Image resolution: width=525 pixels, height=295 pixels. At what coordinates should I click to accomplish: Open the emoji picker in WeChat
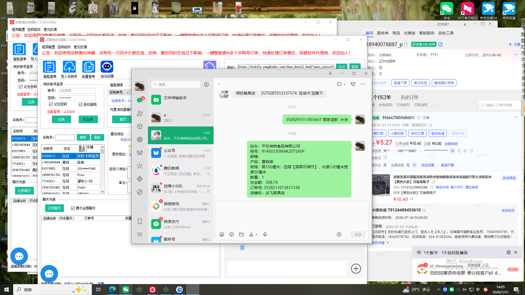(222, 234)
